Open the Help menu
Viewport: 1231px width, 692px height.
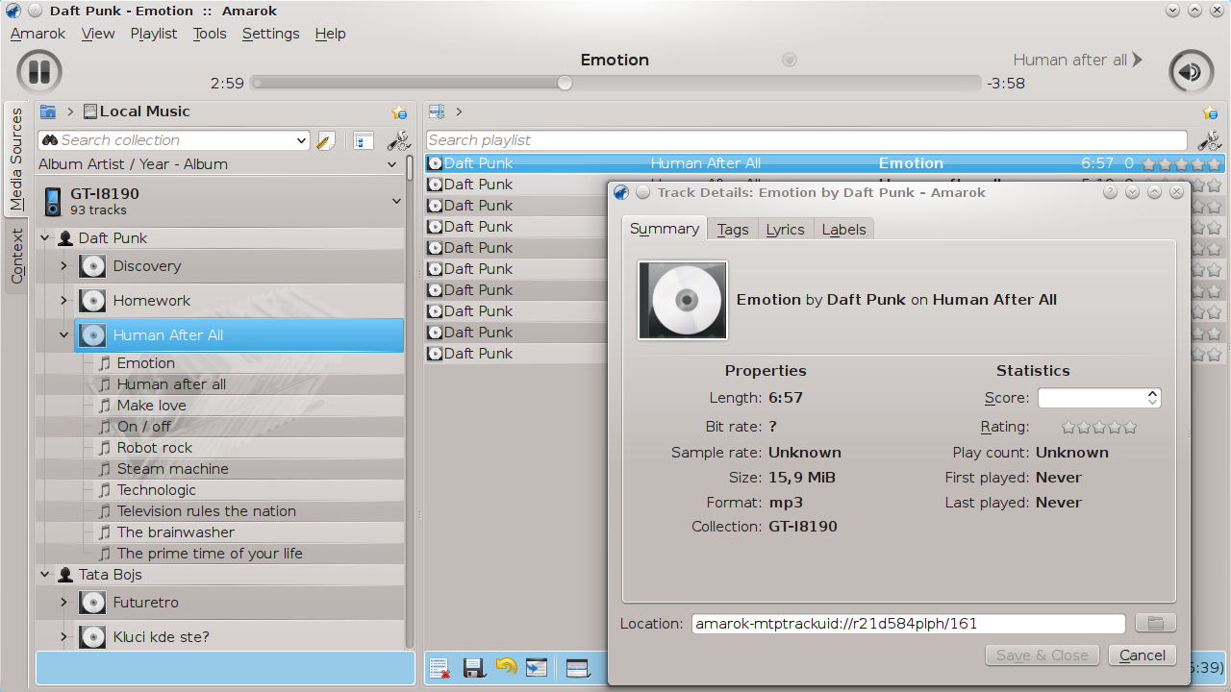click(x=330, y=34)
